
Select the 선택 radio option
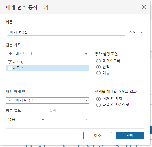[x=99, y=67]
